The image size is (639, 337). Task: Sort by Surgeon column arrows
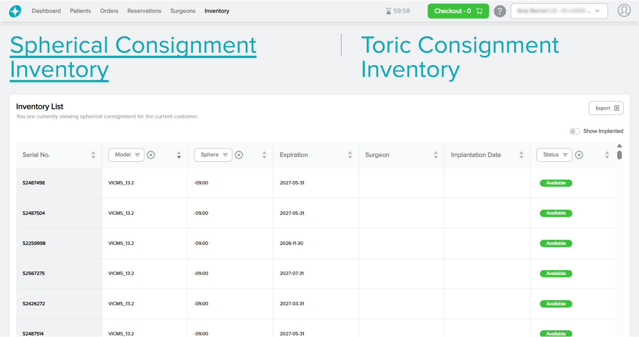click(x=435, y=155)
